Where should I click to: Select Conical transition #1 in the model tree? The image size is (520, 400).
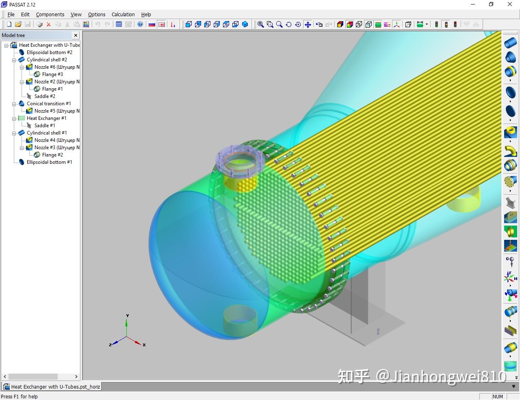pyautogui.click(x=48, y=104)
